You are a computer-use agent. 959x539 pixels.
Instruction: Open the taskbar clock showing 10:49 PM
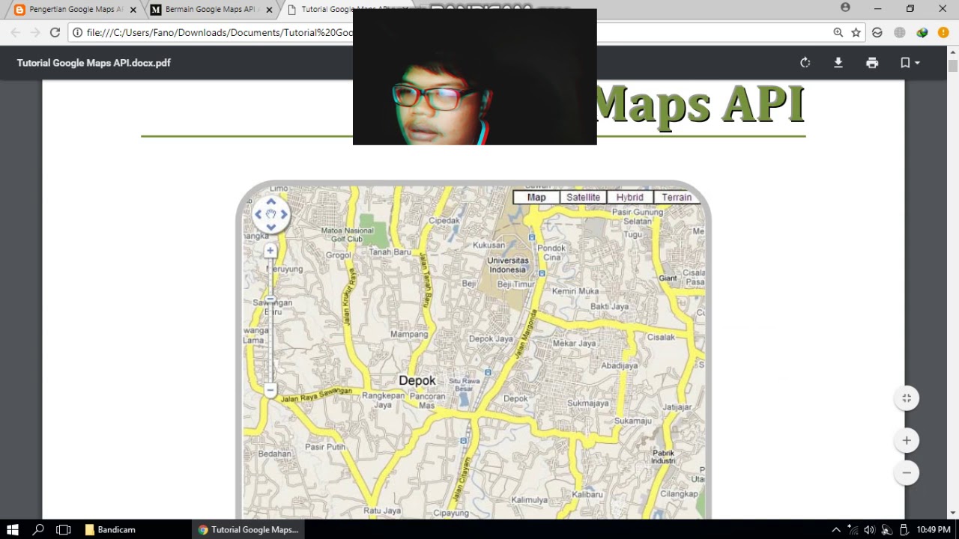934,530
